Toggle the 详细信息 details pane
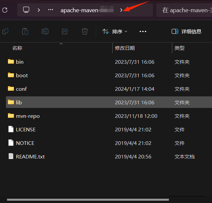 186,31
